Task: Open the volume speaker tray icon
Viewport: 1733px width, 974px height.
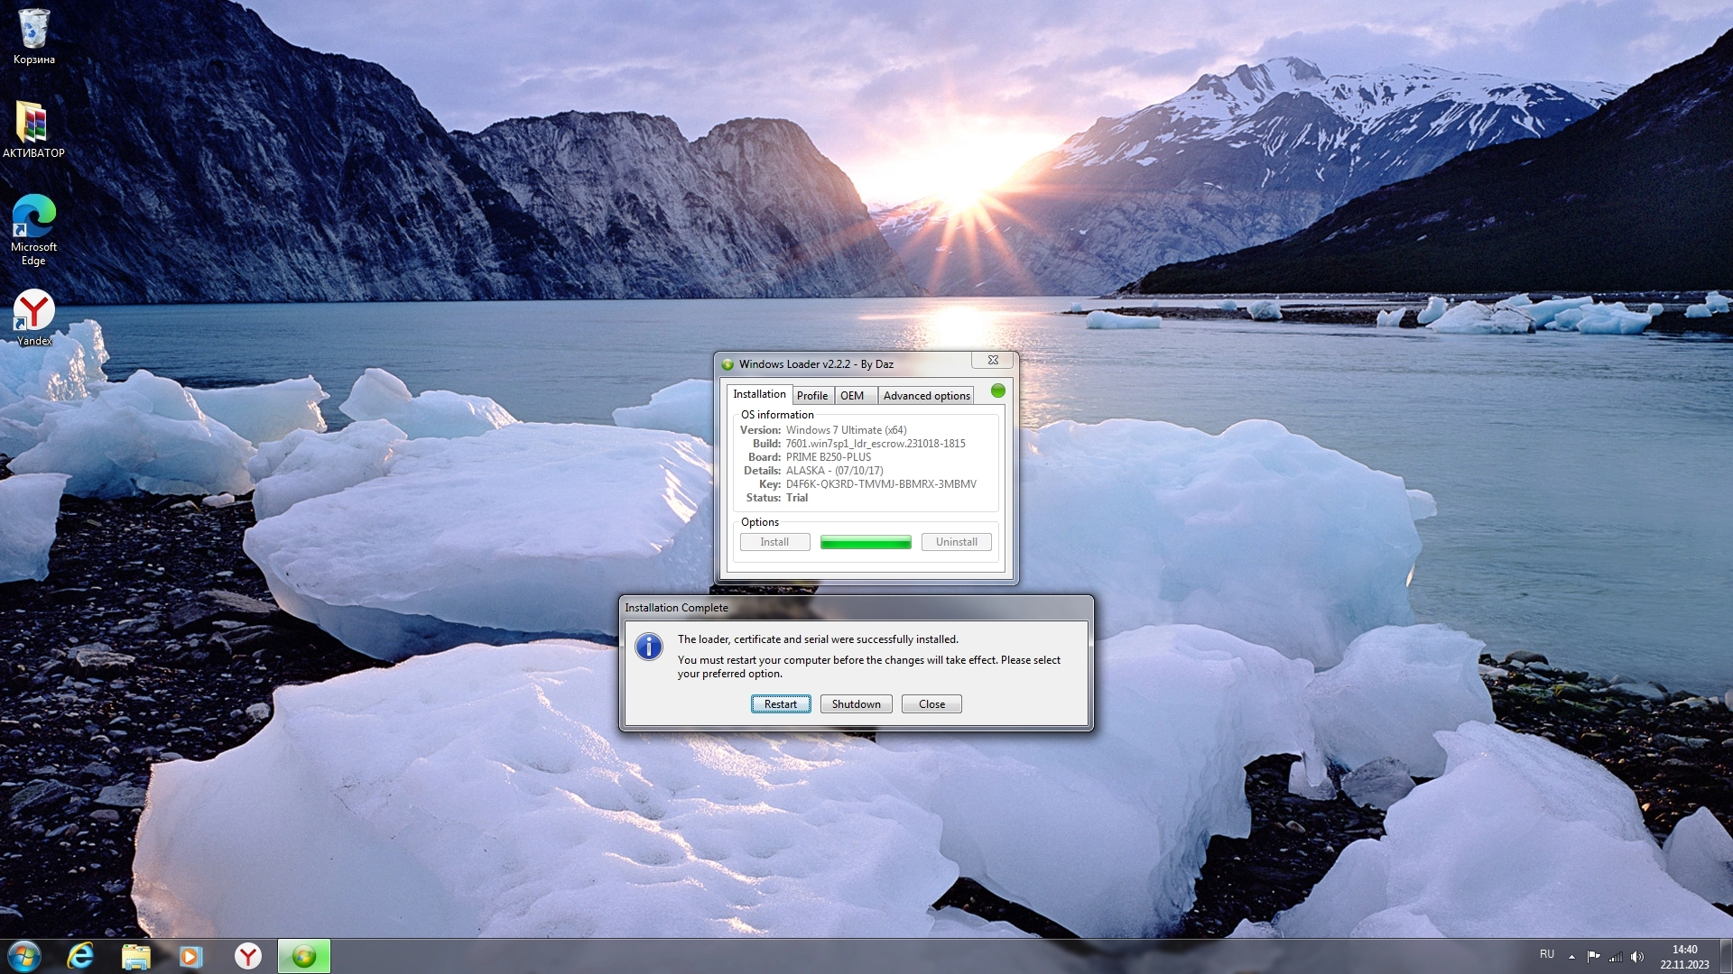Action: coord(1637,956)
